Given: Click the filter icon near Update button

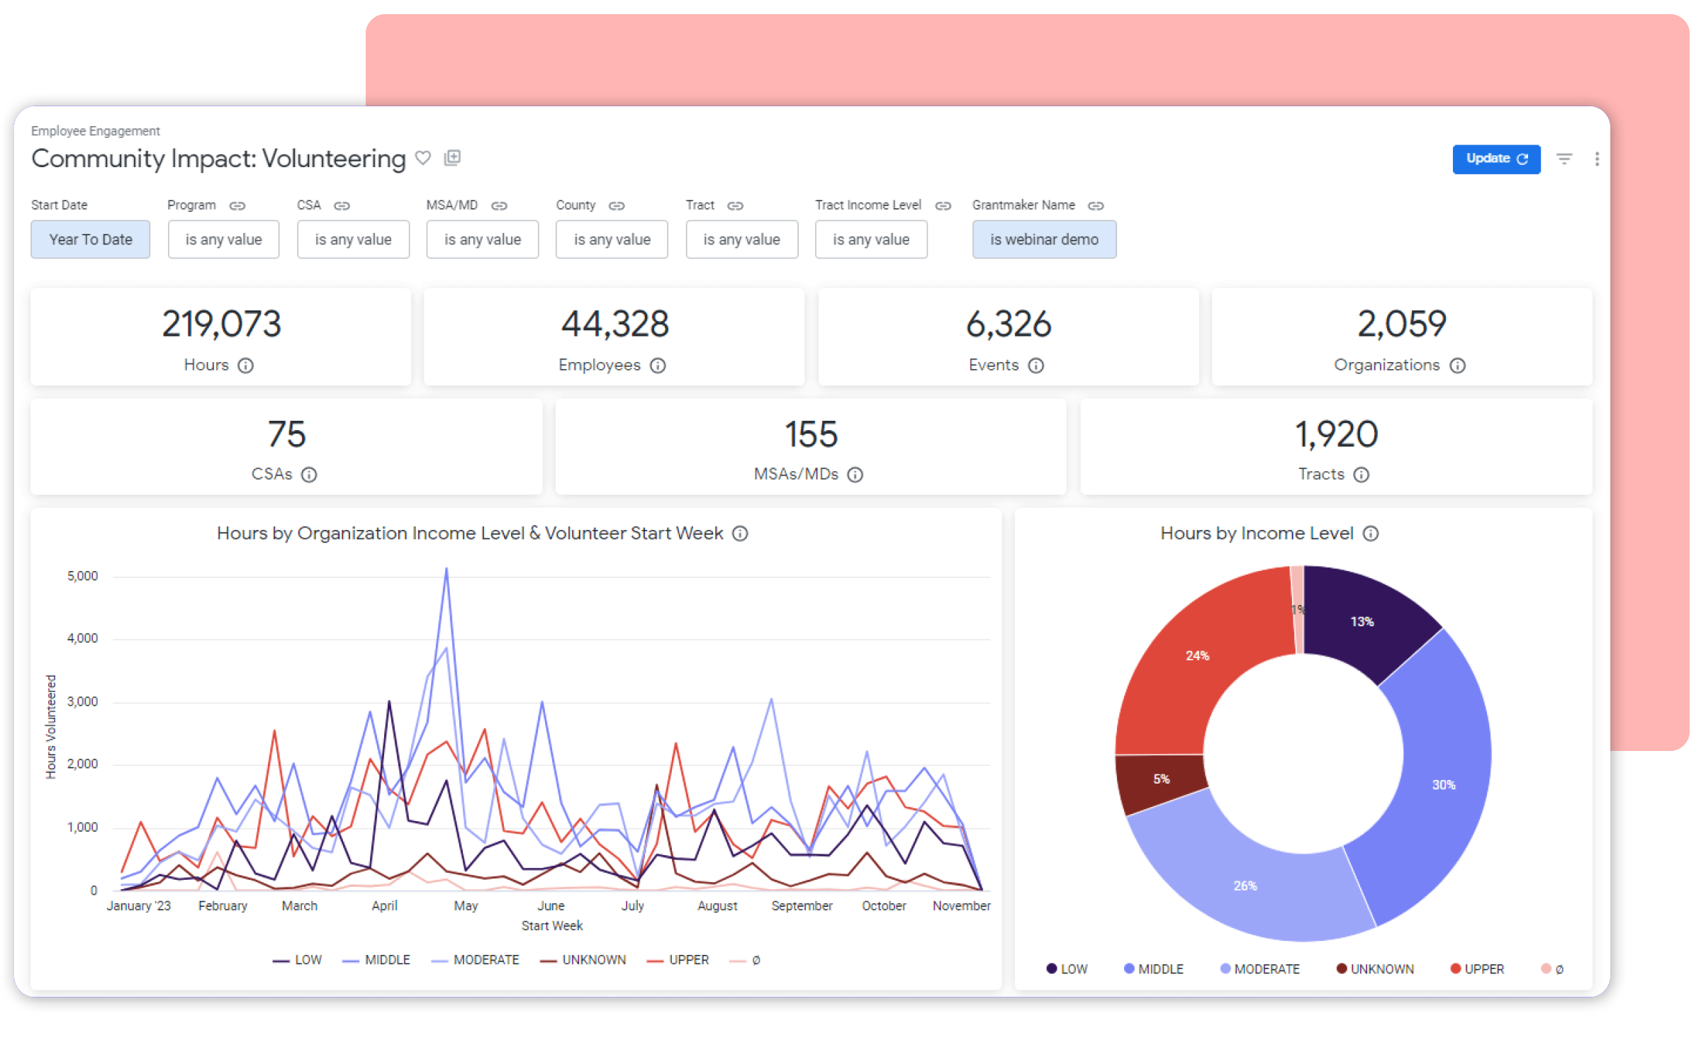Looking at the screenshot, I should tap(1561, 159).
